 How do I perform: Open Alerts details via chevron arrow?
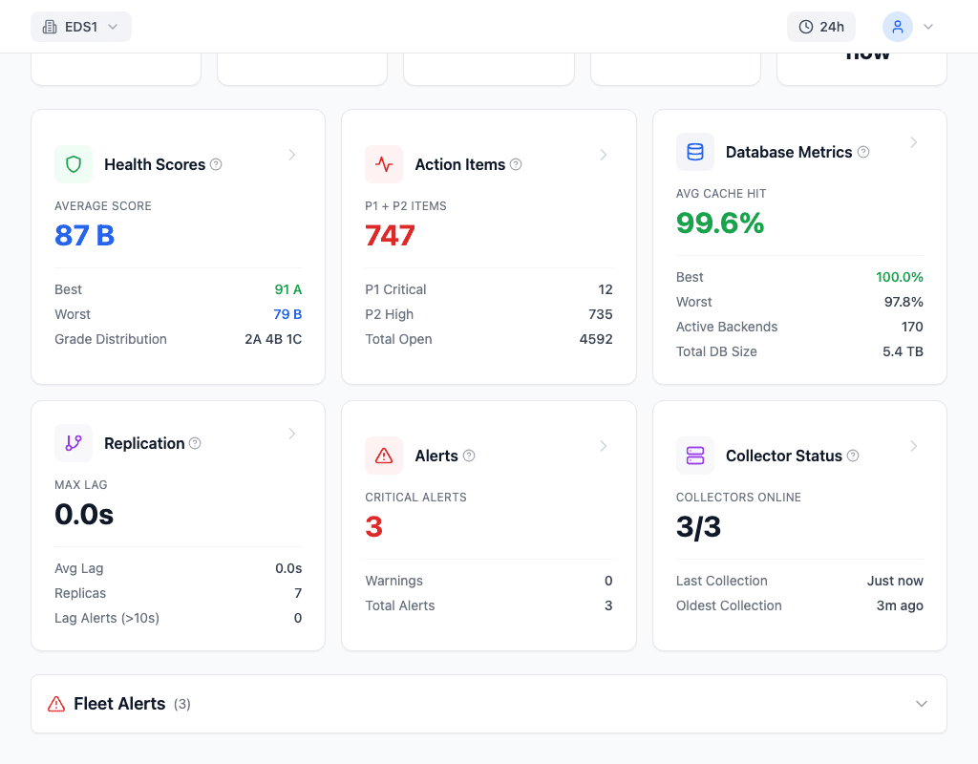coord(603,446)
